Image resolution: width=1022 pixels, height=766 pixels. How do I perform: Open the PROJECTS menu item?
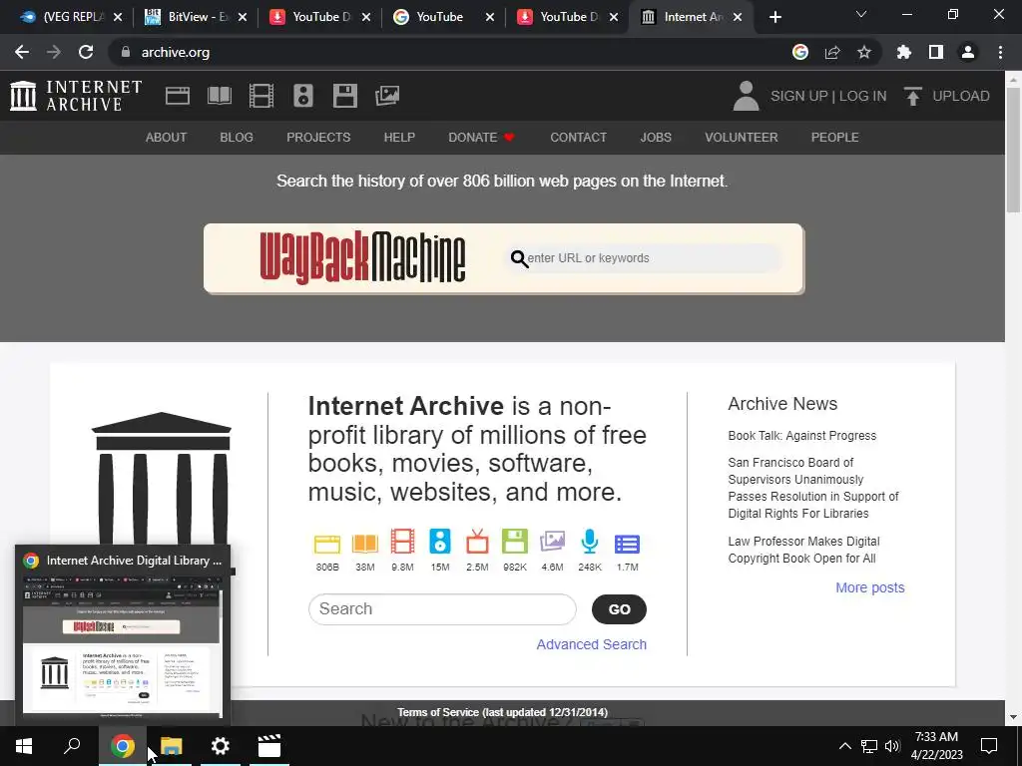point(318,138)
